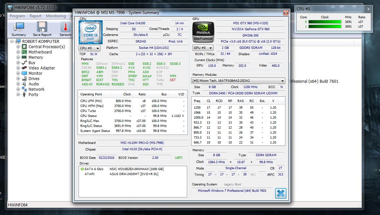Click the Intel H110 chipset field

[x=142, y=149]
